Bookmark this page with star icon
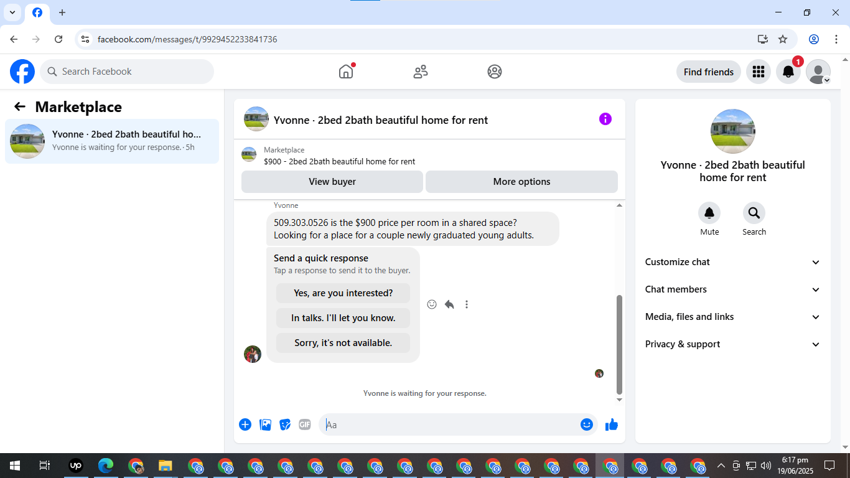Screen dimensions: 850x478 pos(783,39)
